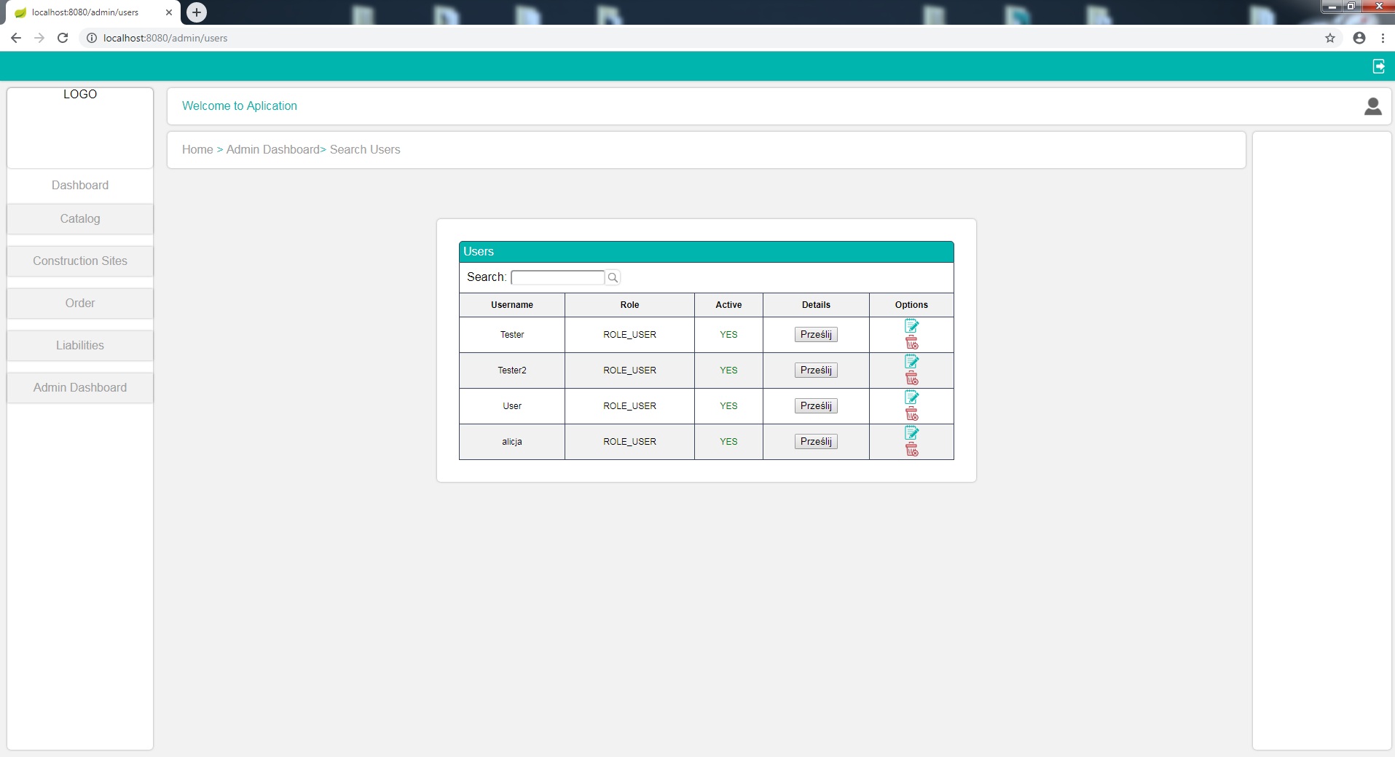
Task: Delete the Tester2 user
Action: tap(911, 378)
